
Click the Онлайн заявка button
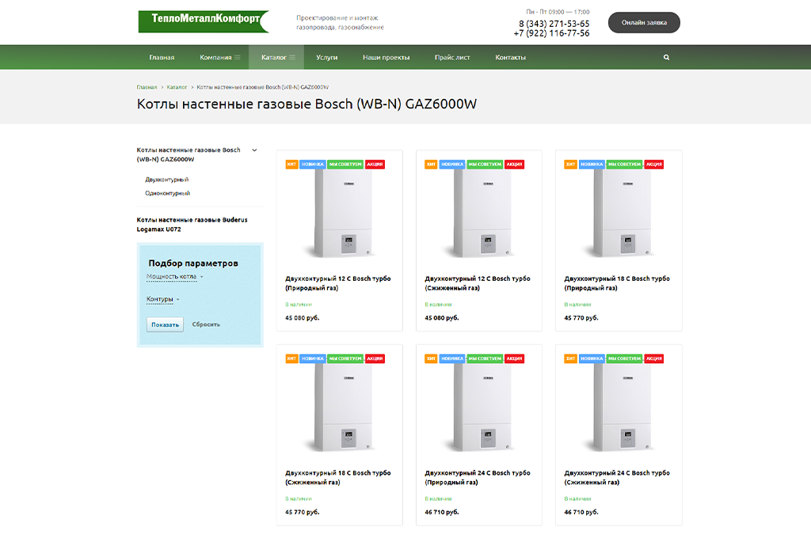644,23
